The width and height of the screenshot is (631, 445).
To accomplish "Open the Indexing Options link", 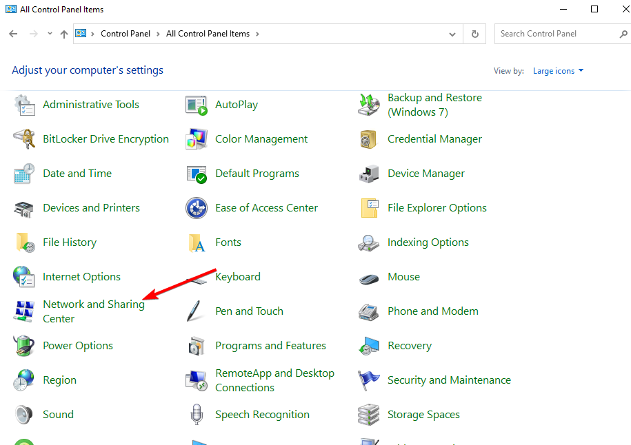I will pyautogui.click(x=428, y=242).
